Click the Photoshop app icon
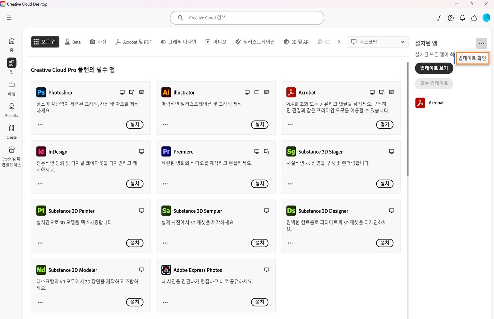Viewport: 494px width, 319px height. [40, 92]
